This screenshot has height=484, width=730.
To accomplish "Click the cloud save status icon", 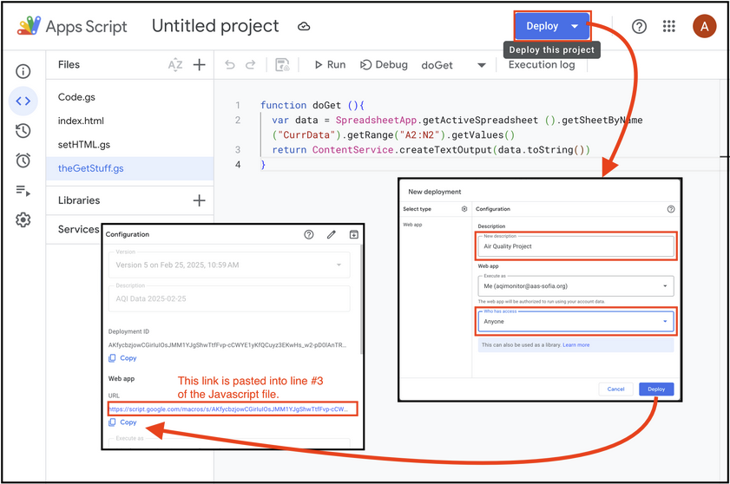I will 304,27.
